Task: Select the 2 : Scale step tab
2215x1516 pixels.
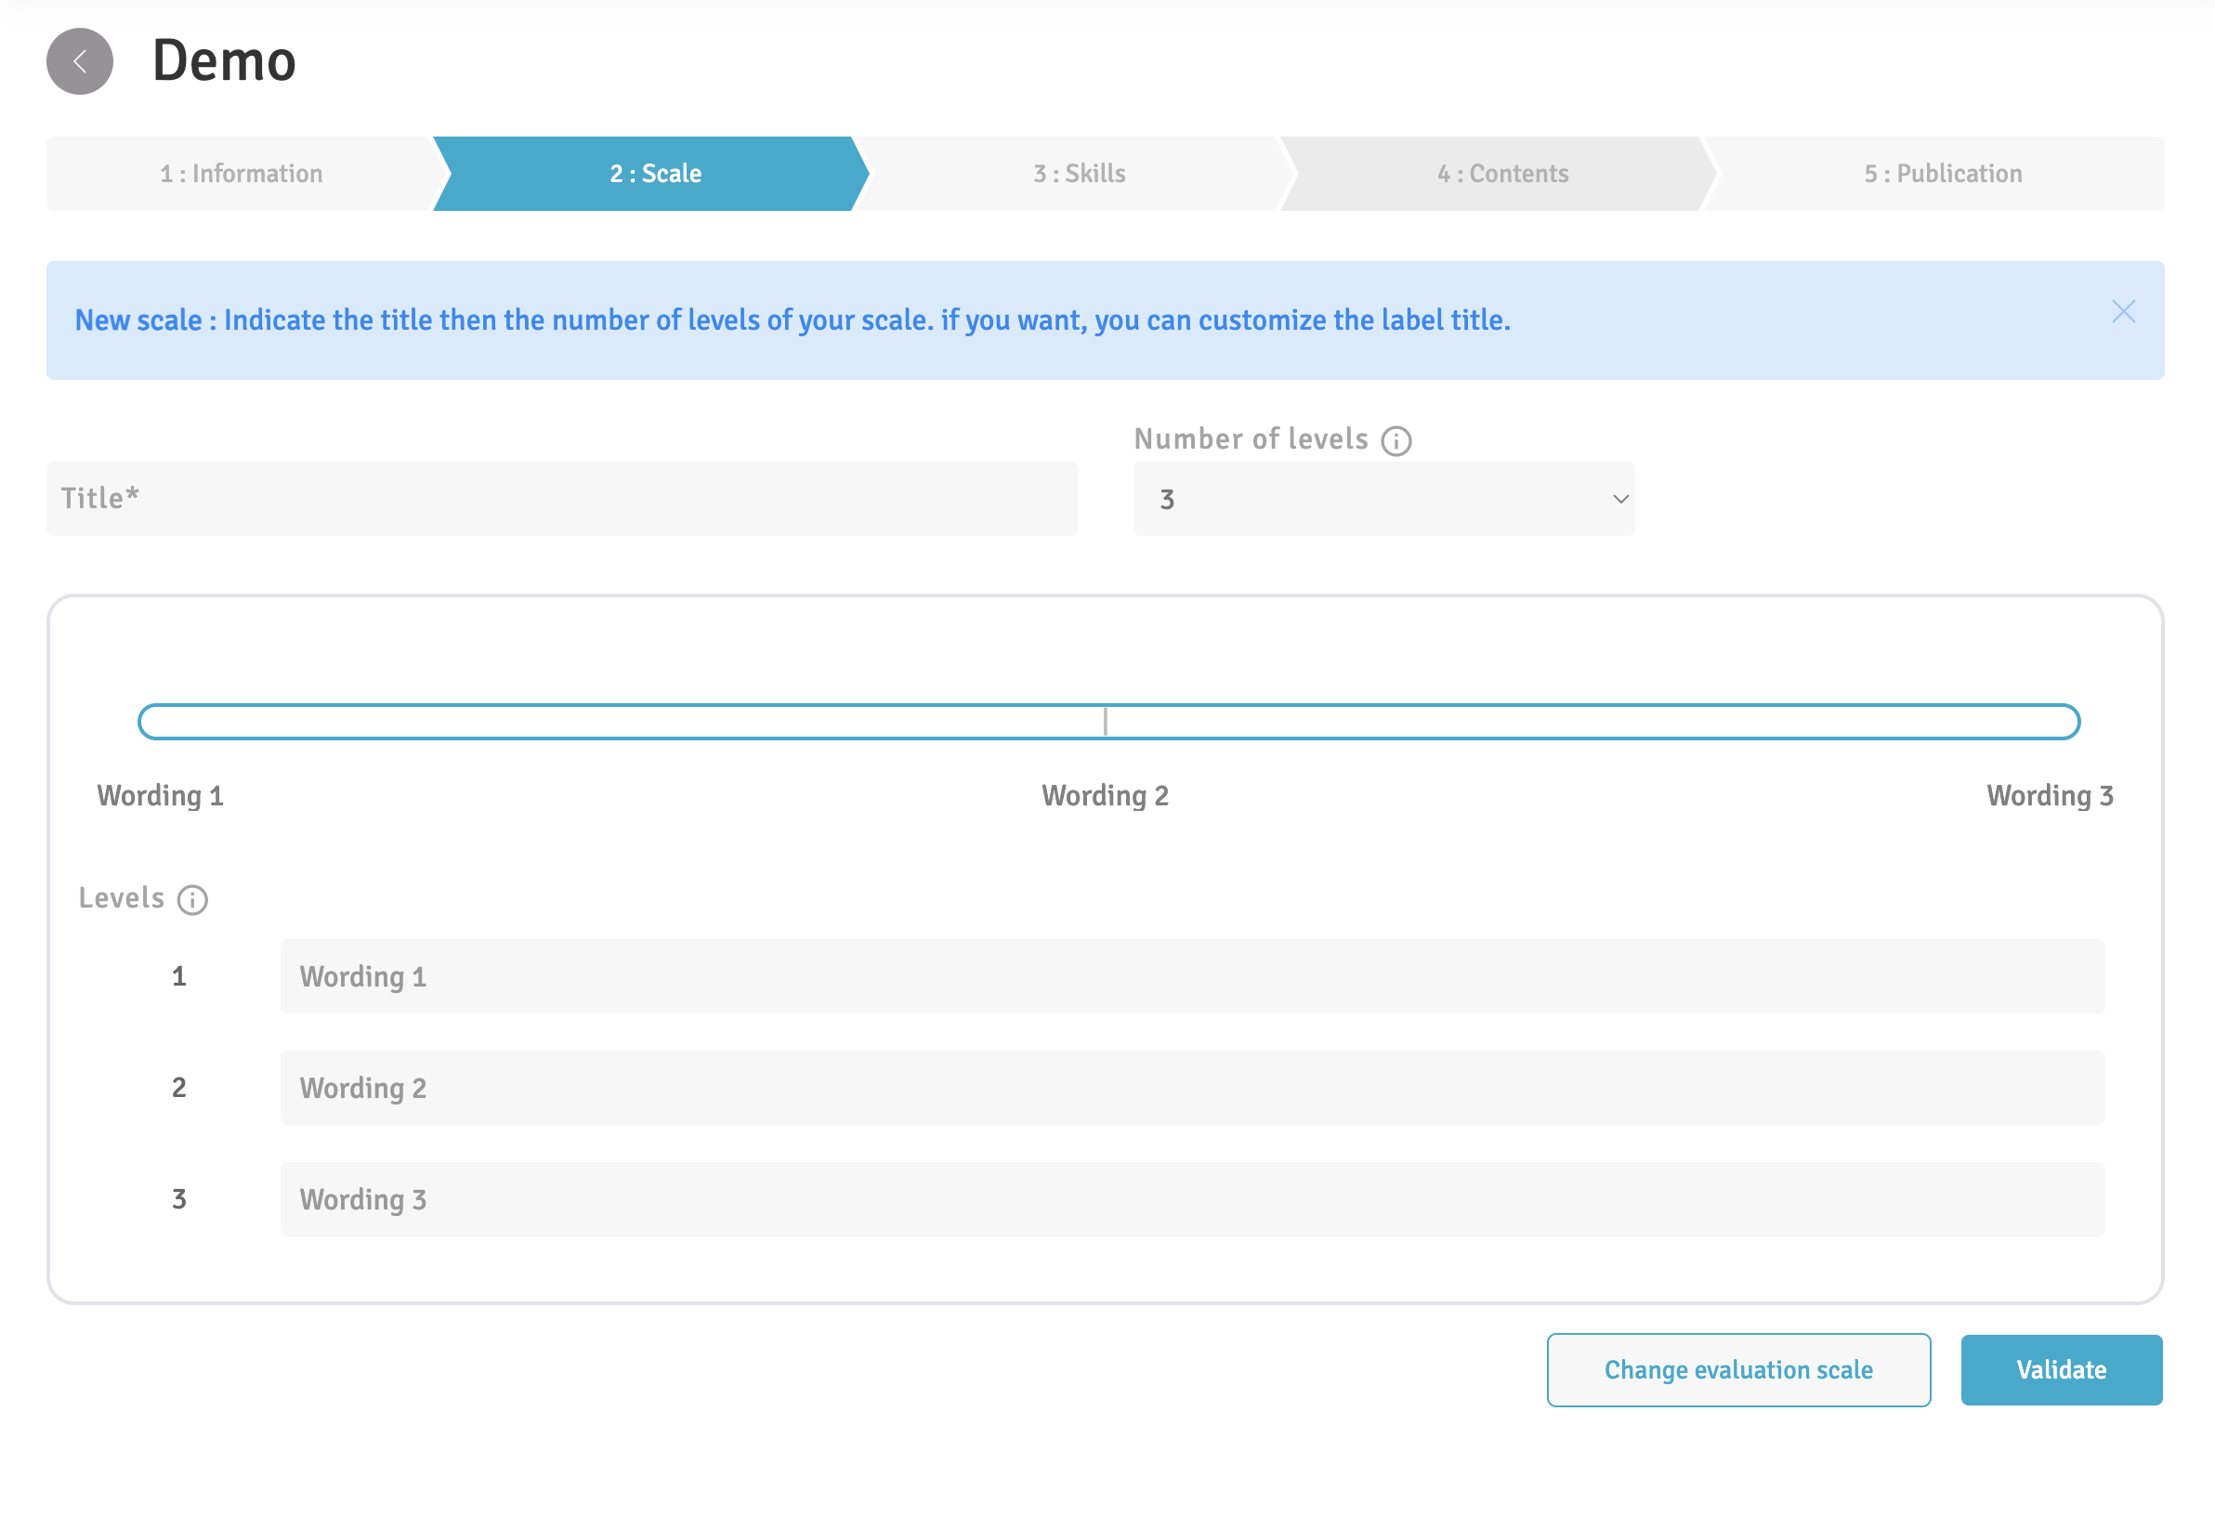Action: pos(655,174)
